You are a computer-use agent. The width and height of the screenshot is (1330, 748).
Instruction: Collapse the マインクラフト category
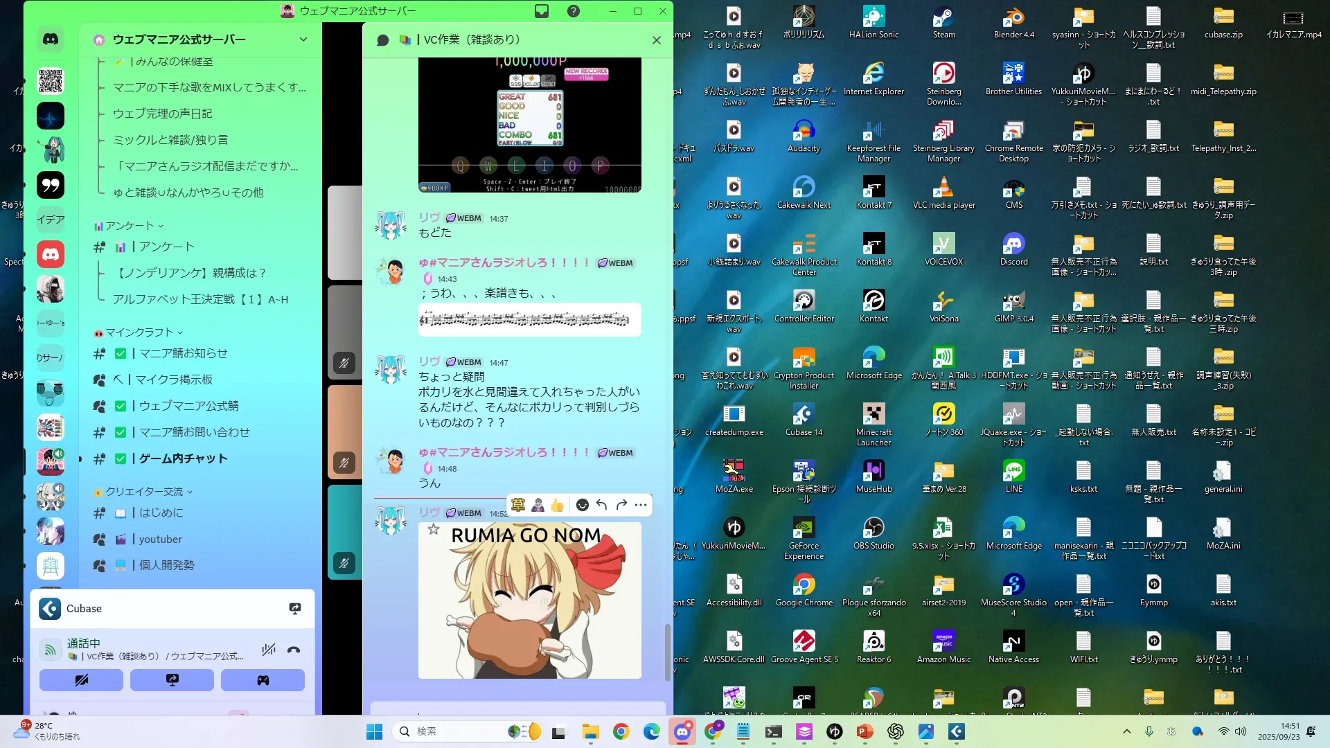click(x=139, y=332)
